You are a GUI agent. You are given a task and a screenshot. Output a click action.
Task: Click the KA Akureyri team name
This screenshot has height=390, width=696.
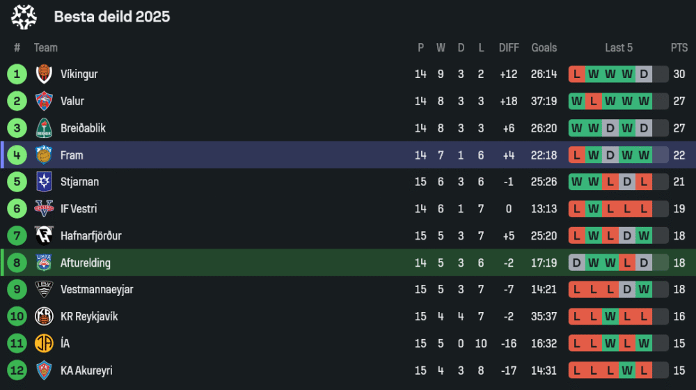pyautogui.click(x=86, y=370)
